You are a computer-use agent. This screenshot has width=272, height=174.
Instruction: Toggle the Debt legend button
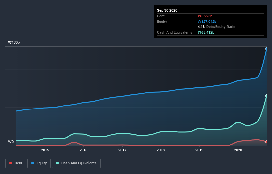click(x=16, y=163)
